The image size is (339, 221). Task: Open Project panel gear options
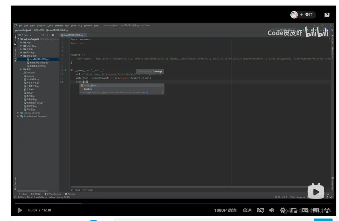point(53,35)
